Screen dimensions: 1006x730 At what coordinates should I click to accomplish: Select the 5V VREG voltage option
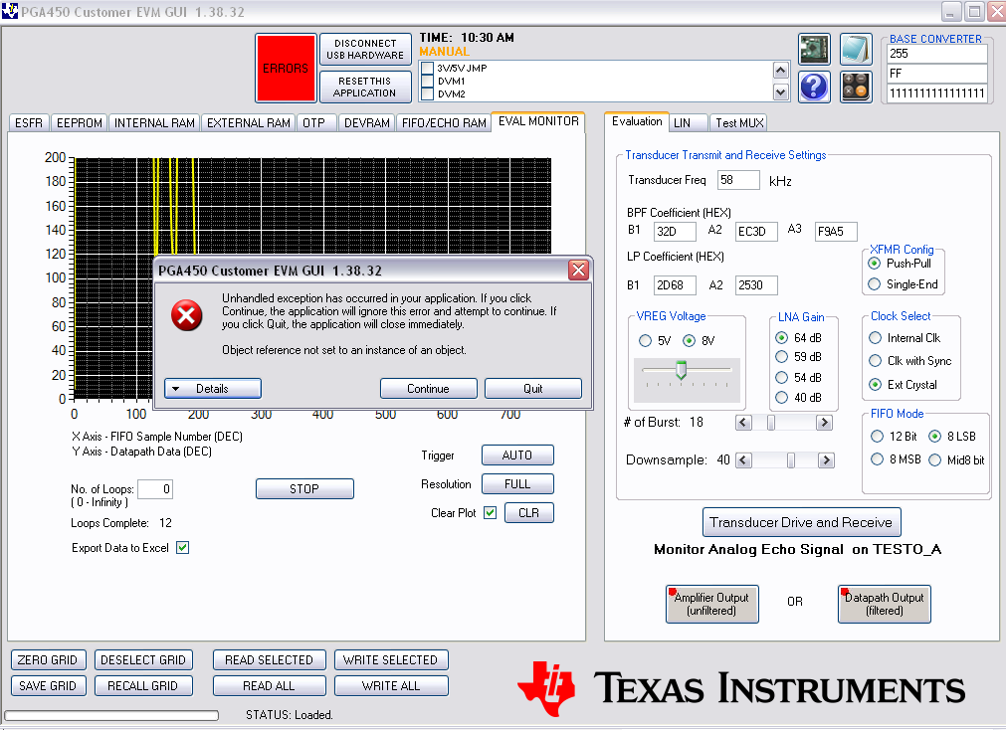click(645, 340)
